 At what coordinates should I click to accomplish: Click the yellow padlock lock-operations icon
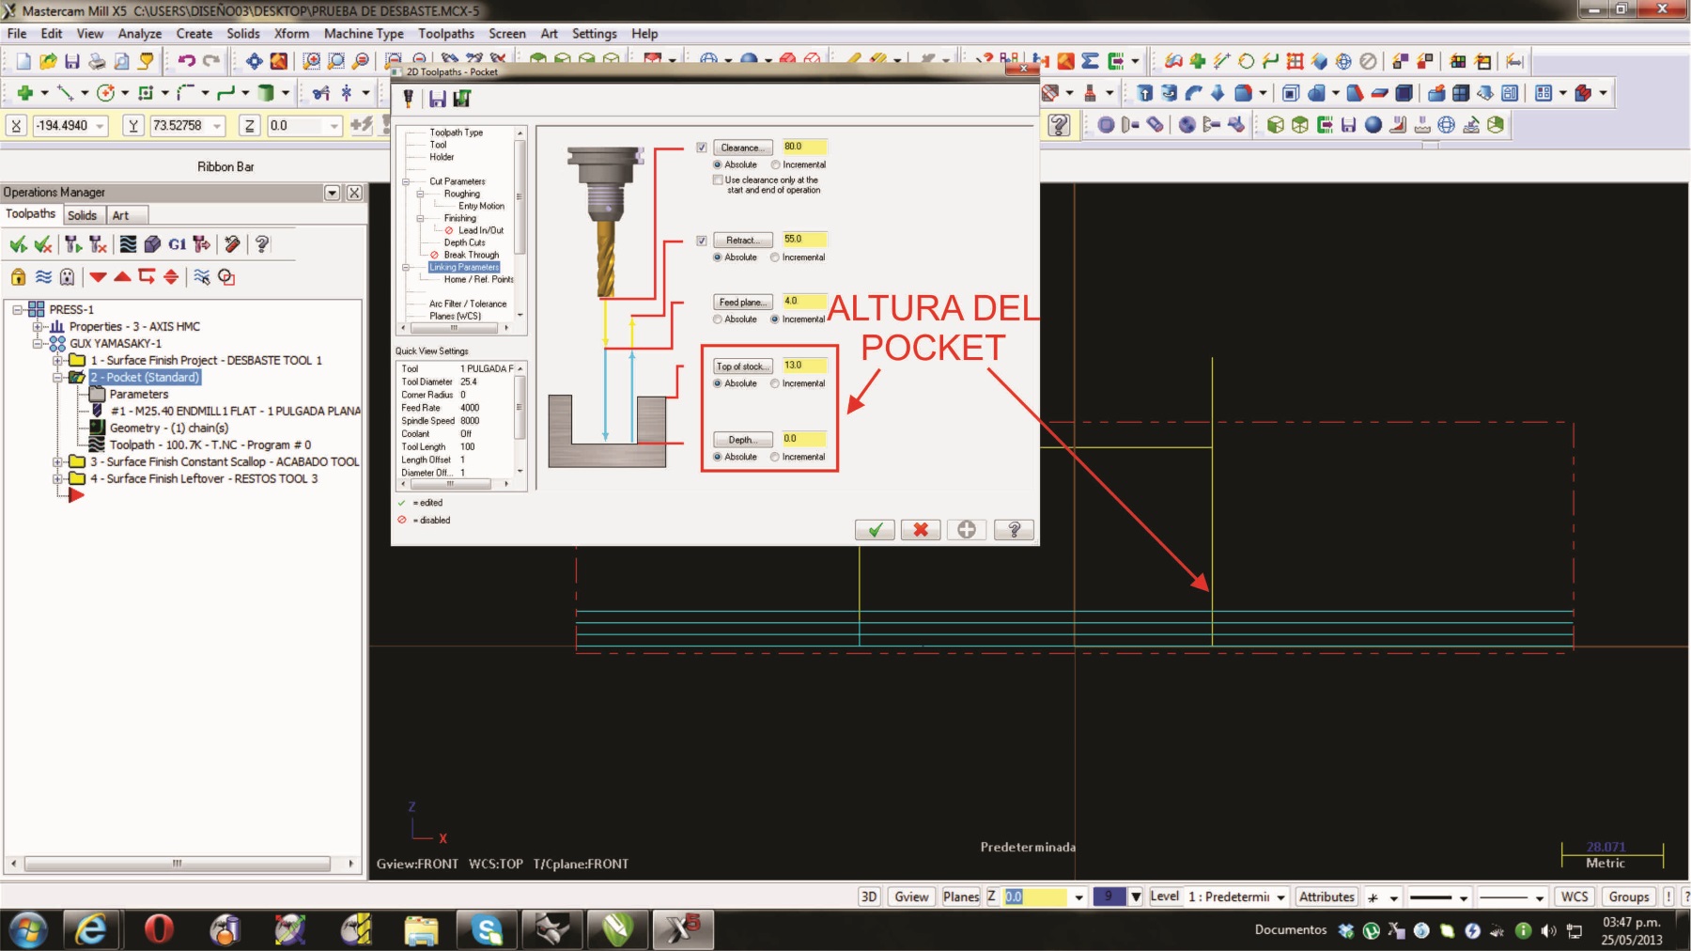point(18,277)
